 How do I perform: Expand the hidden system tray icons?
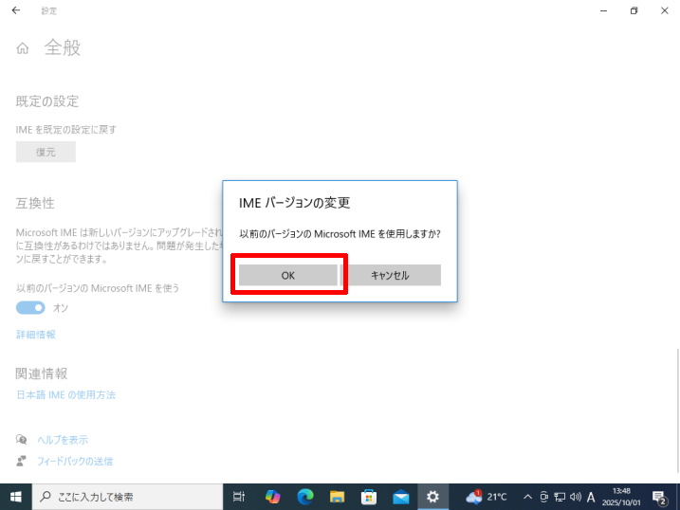[x=527, y=497]
